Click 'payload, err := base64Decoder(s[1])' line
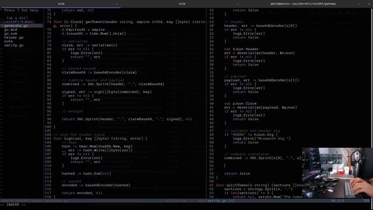The image size is (373, 210). [262, 80]
